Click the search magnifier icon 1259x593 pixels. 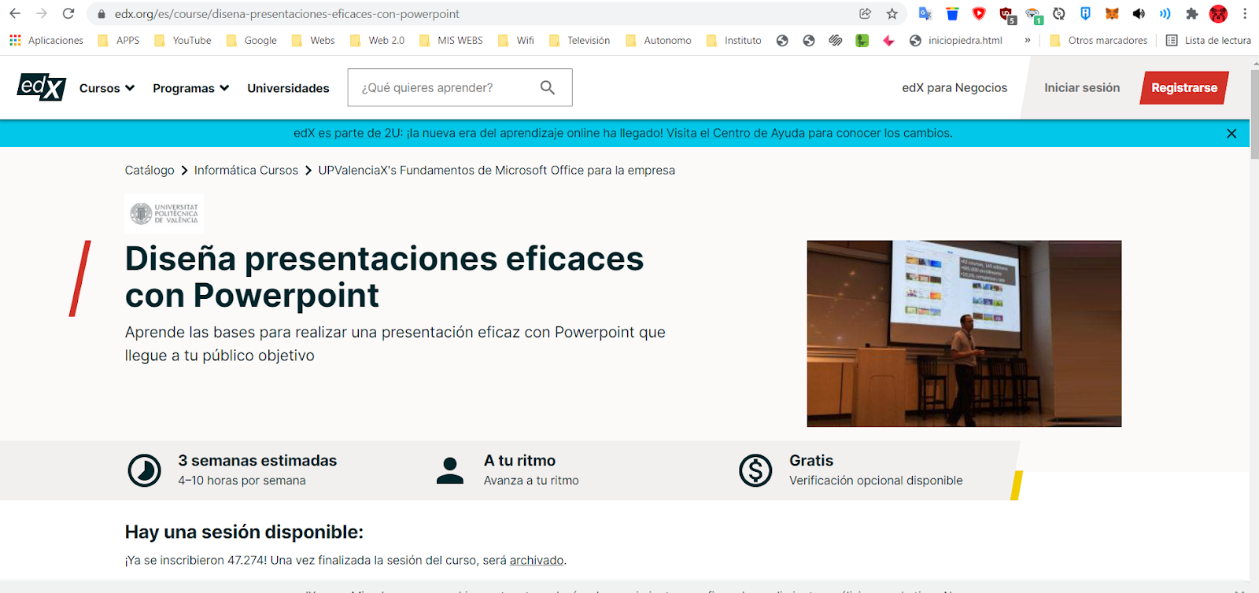point(548,87)
